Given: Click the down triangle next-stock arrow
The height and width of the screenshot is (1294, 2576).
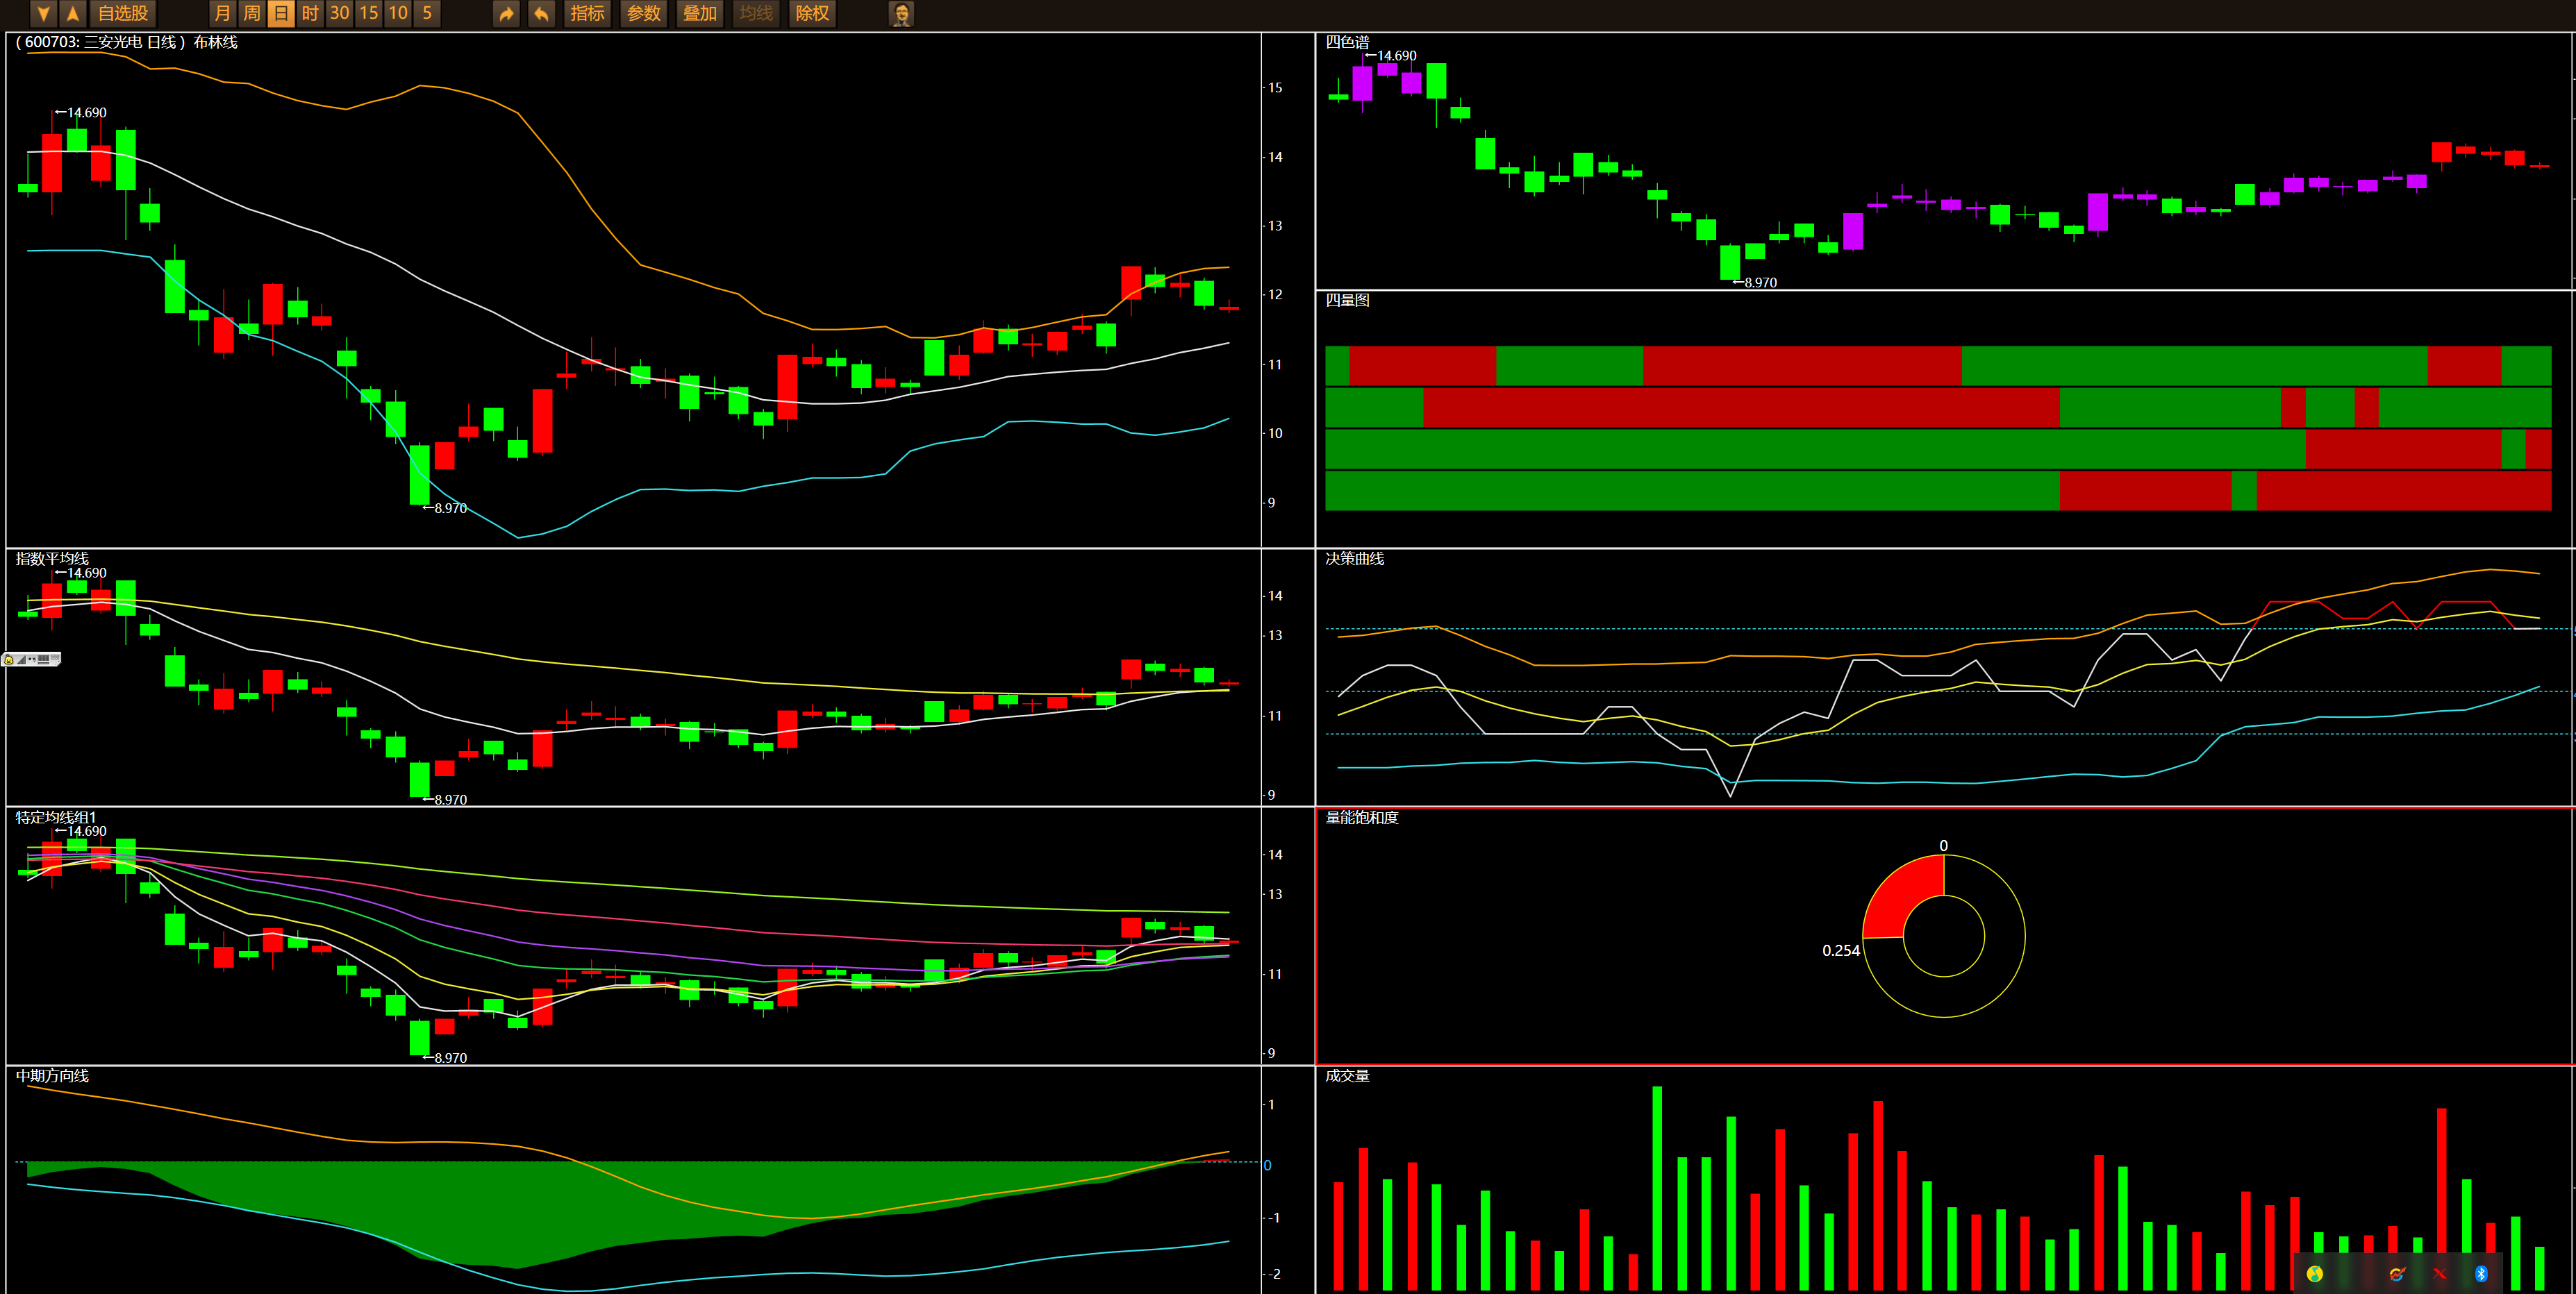Looking at the screenshot, I should click(x=43, y=14).
